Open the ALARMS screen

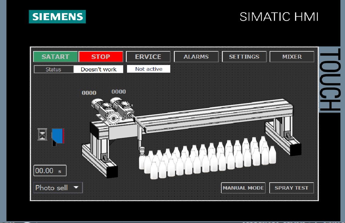click(x=196, y=57)
